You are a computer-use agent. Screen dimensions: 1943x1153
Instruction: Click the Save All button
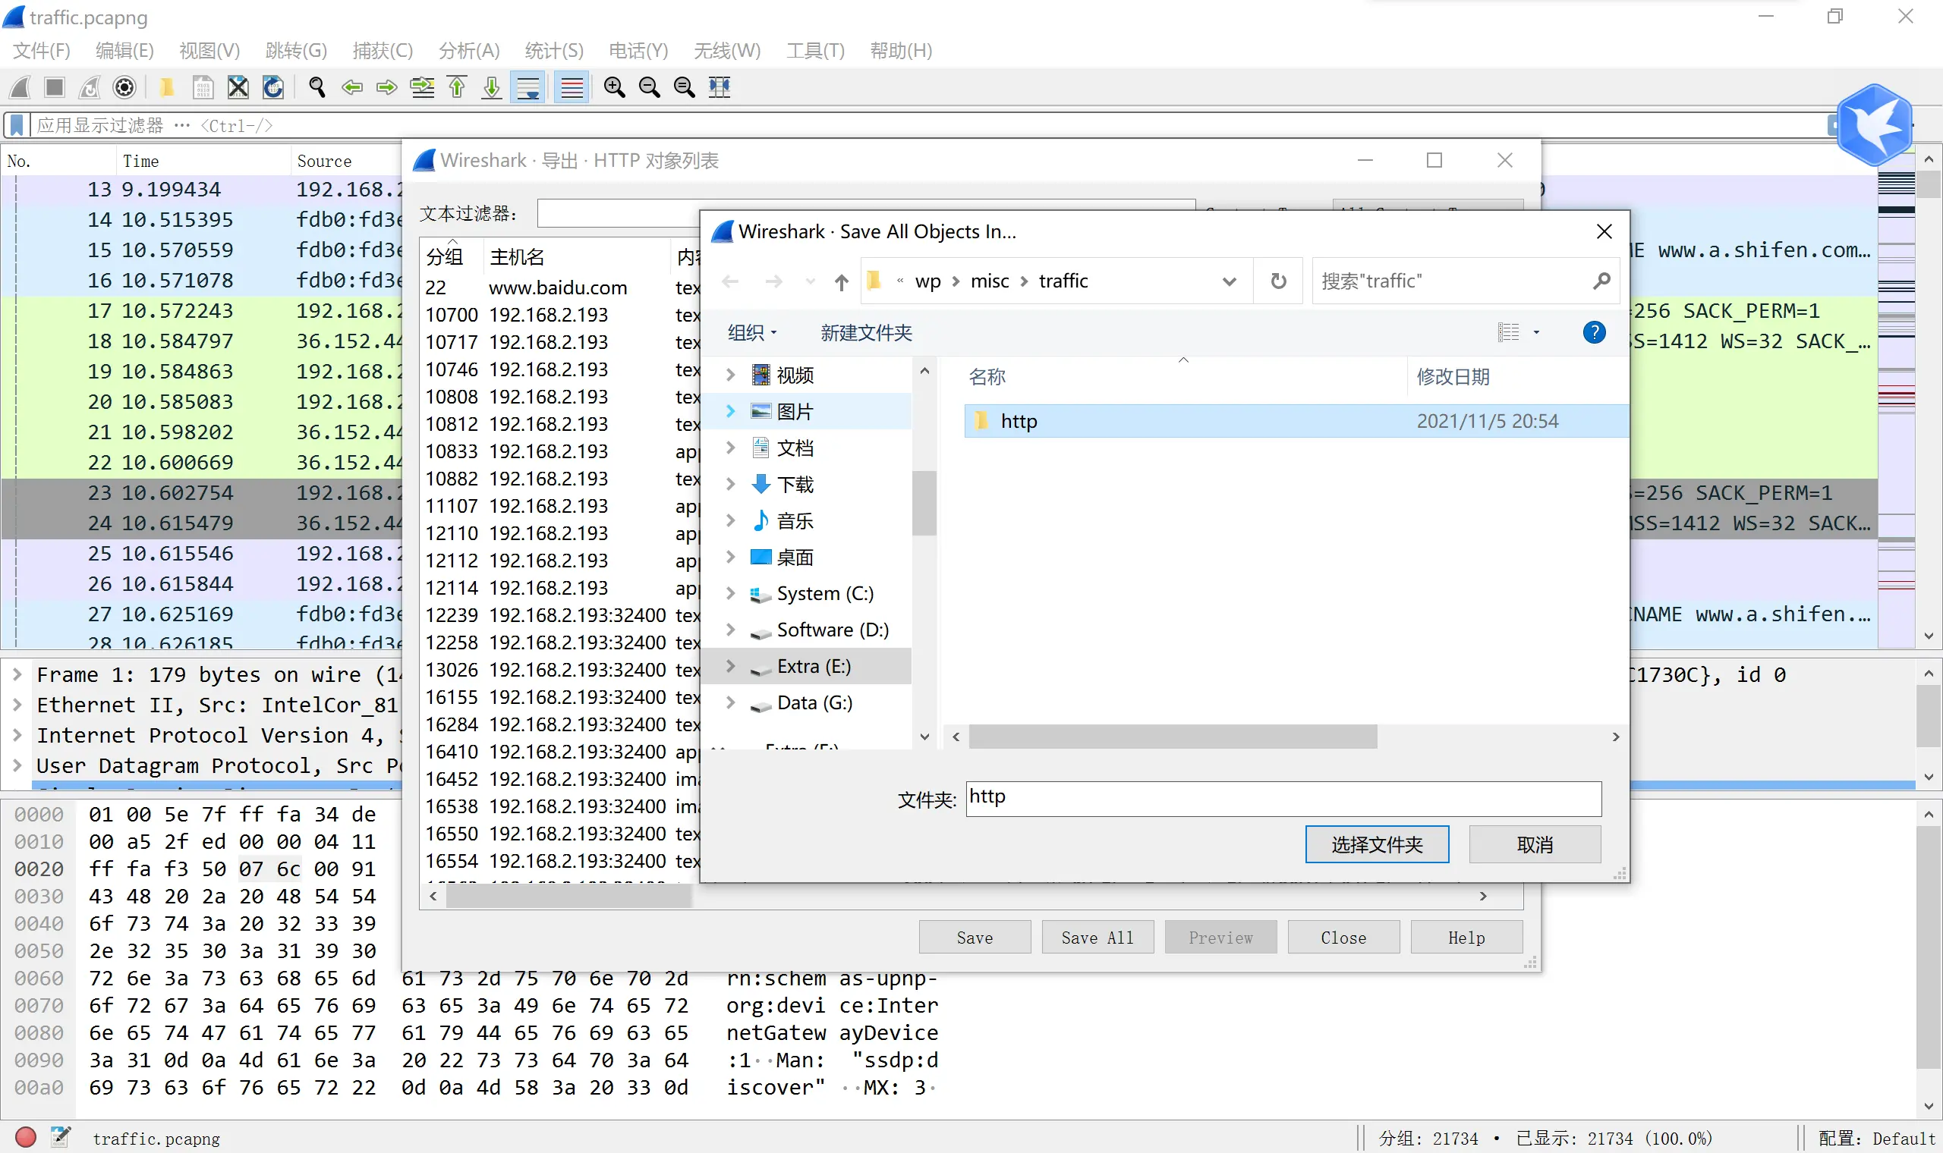tap(1097, 936)
